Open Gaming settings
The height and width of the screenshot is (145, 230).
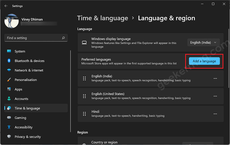36,118
